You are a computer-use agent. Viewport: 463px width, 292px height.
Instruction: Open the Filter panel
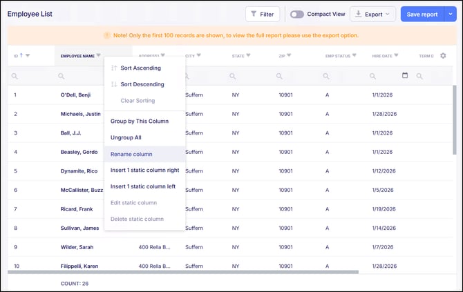[x=262, y=14]
